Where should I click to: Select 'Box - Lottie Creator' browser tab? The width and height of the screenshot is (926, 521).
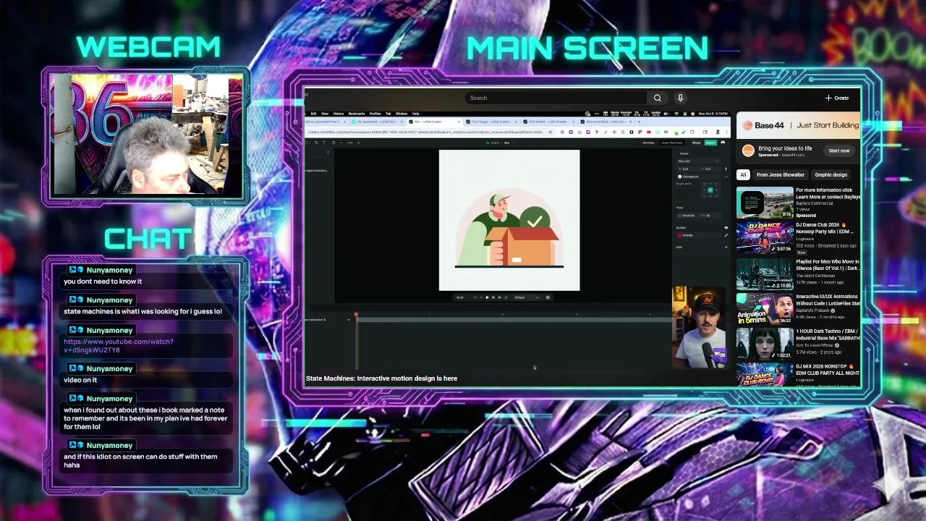coord(434,122)
